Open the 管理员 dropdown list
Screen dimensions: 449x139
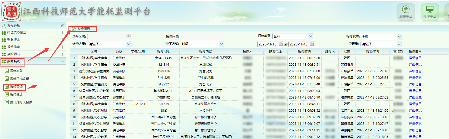click(x=399, y=44)
